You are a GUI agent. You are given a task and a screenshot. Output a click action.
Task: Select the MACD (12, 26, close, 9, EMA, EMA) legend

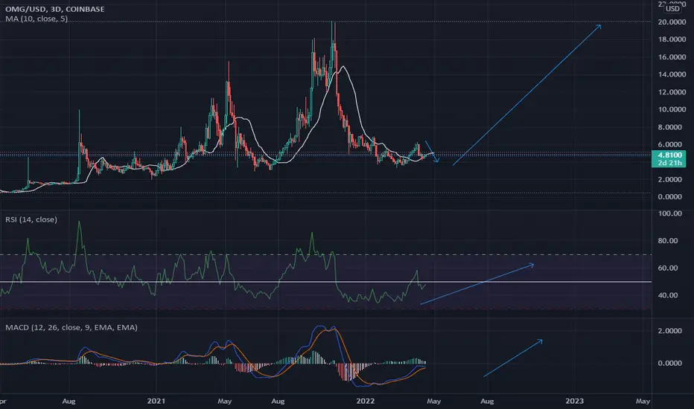tap(71, 327)
